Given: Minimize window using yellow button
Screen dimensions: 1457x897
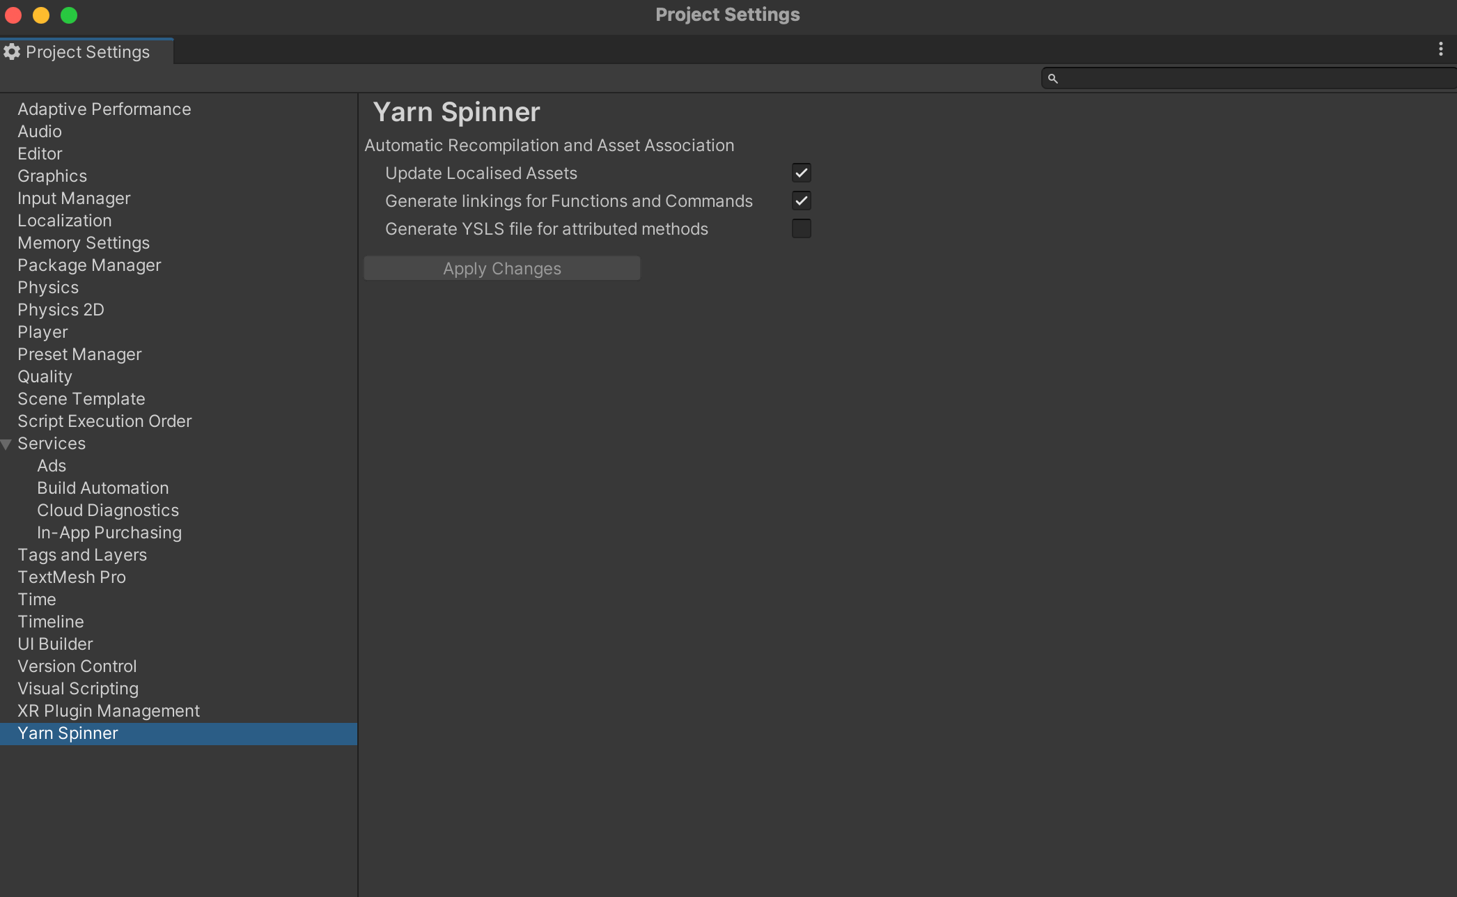Looking at the screenshot, I should tap(41, 15).
